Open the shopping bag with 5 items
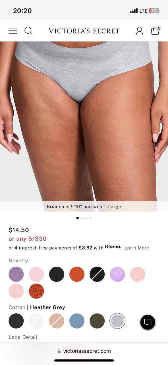168x365 pixels. (x=155, y=30)
